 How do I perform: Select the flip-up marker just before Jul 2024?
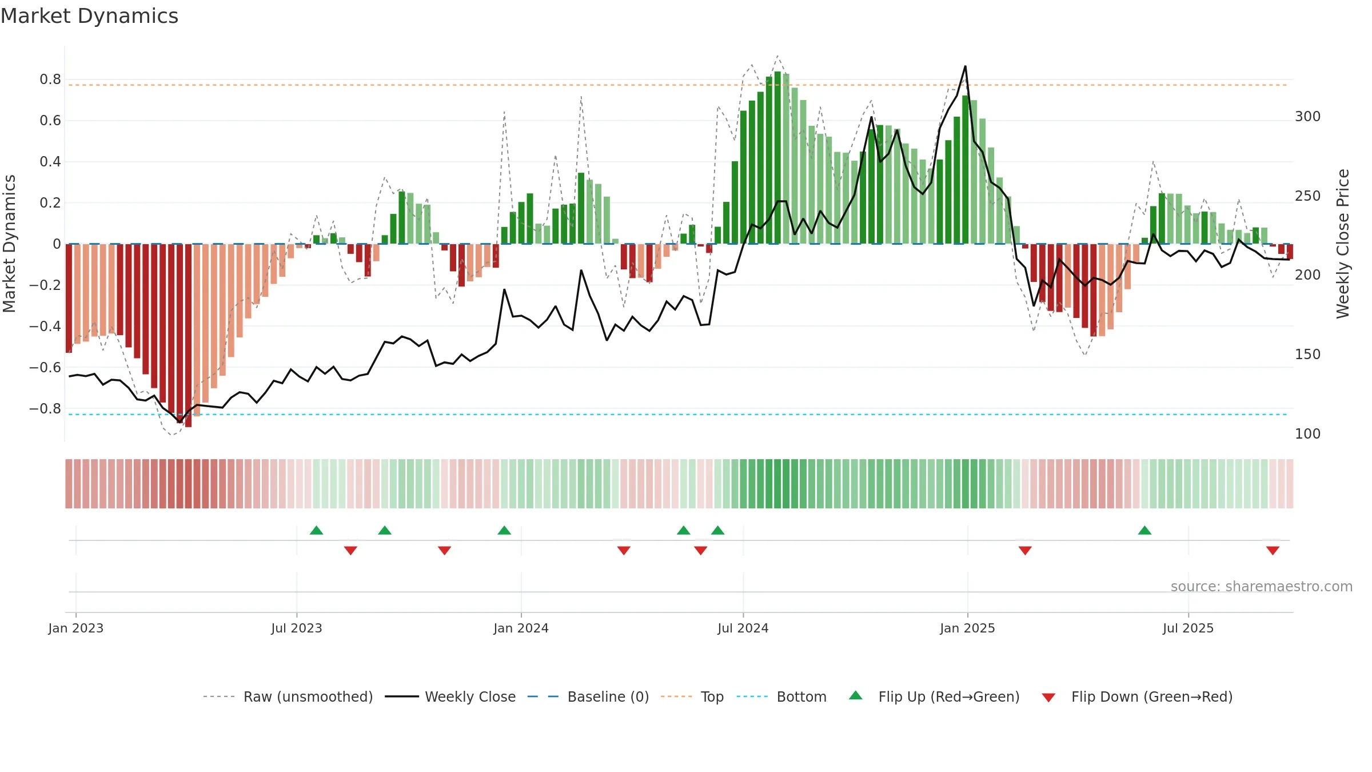[718, 530]
